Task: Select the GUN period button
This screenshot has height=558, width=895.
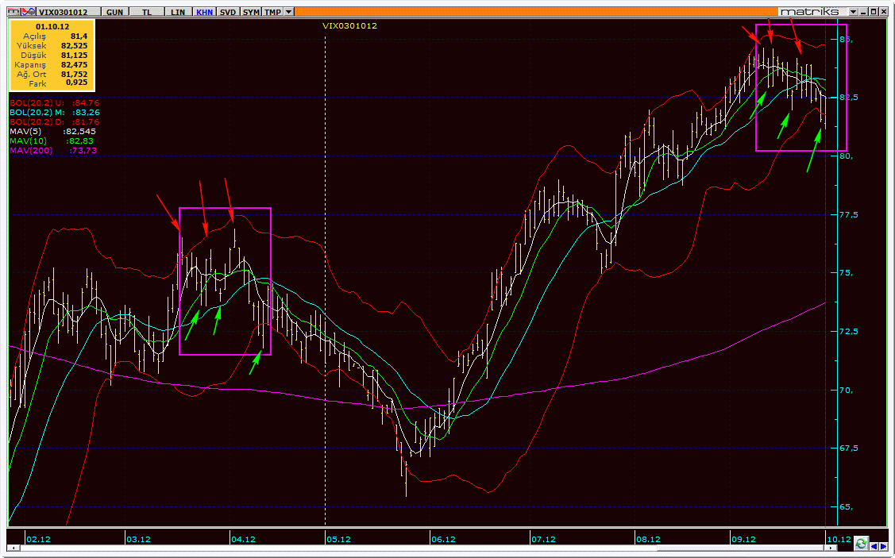Action: (x=114, y=11)
